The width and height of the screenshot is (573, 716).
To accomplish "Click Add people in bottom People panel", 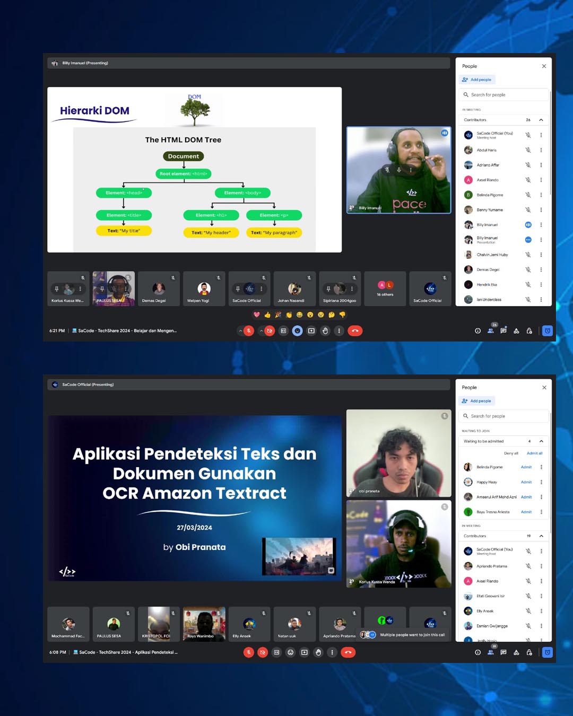I will (x=477, y=401).
